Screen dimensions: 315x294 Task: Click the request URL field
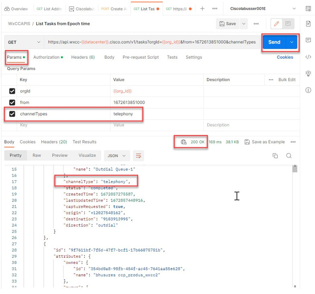tap(152, 42)
